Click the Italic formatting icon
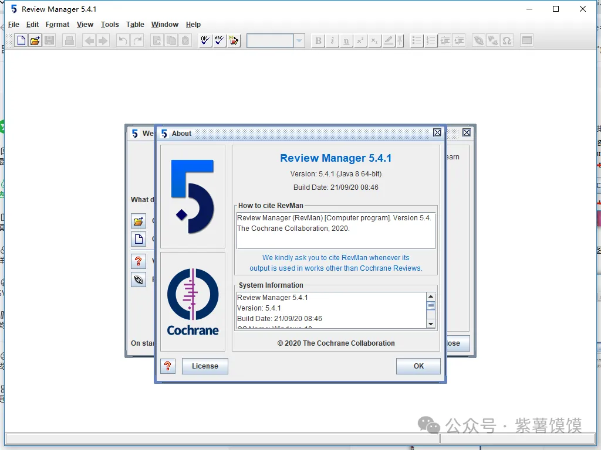The width and height of the screenshot is (601, 450). pyautogui.click(x=332, y=40)
